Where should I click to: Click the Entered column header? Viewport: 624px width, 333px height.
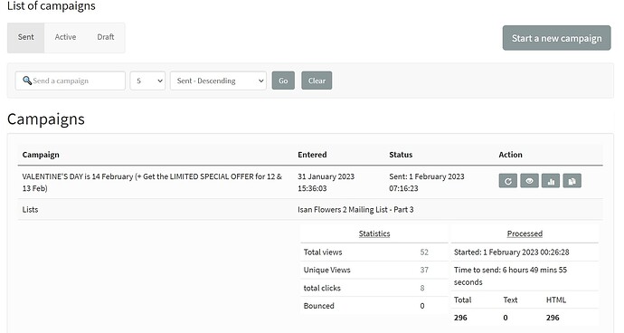click(312, 155)
